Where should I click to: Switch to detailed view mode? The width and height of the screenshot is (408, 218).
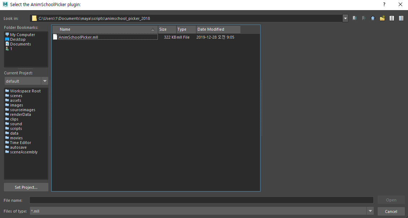[401, 18]
